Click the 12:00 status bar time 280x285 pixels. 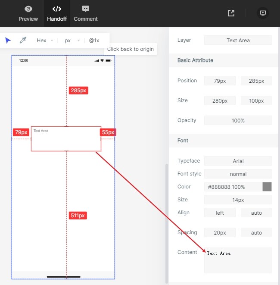tap(24, 60)
